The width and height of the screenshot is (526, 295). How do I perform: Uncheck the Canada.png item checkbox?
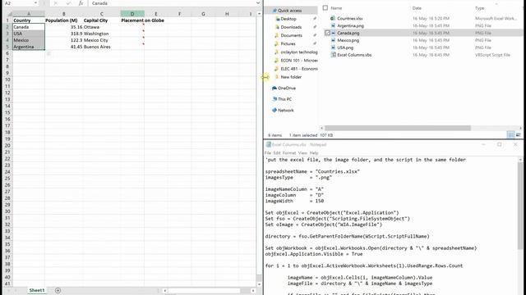coord(327,33)
